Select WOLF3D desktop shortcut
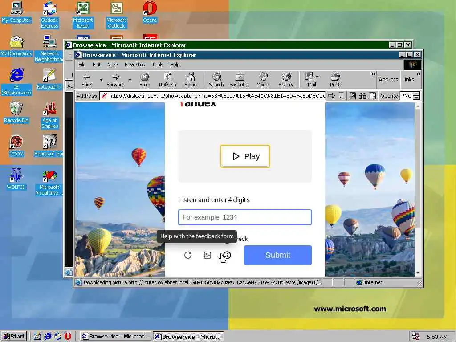Image resolution: width=456 pixels, height=342 pixels. pyautogui.click(x=16, y=179)
